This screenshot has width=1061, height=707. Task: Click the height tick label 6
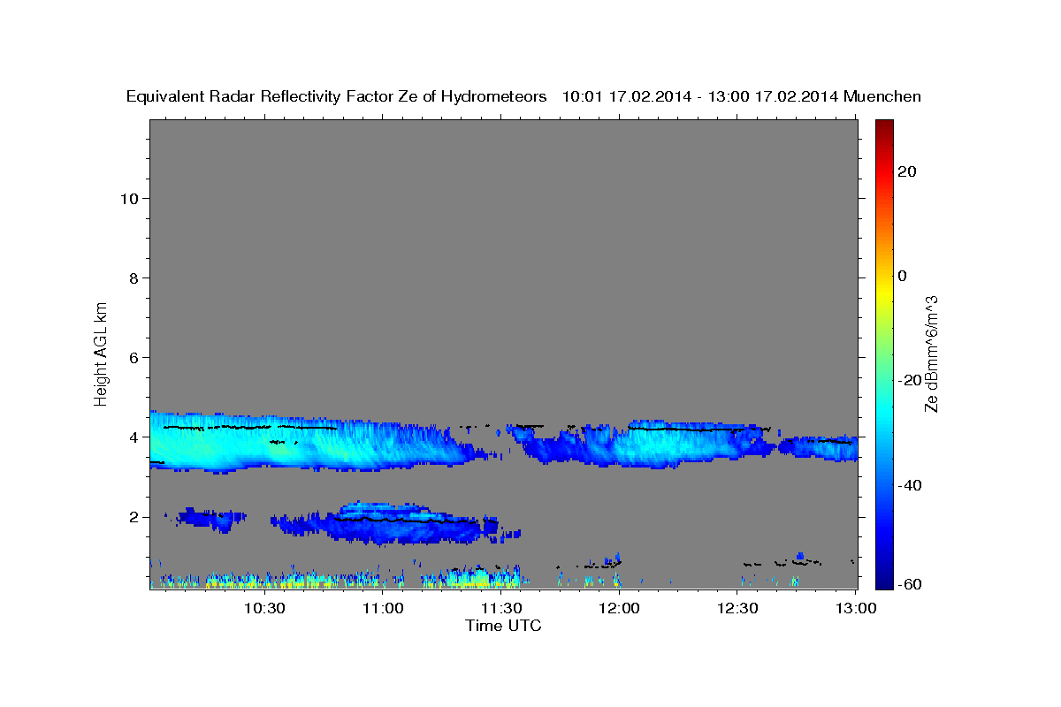pyautogui.click(x=134, y=358)
